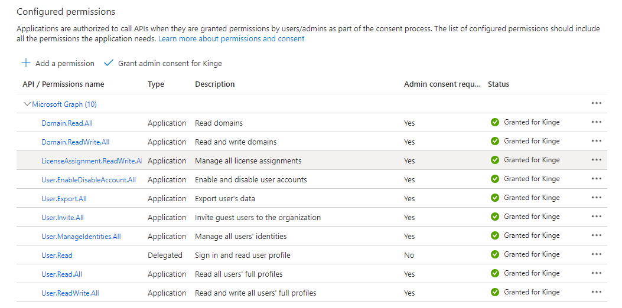This screenshot has width=622, height=308.
Task: Open Learn more about permissions and consent
Action: [231, 38]
